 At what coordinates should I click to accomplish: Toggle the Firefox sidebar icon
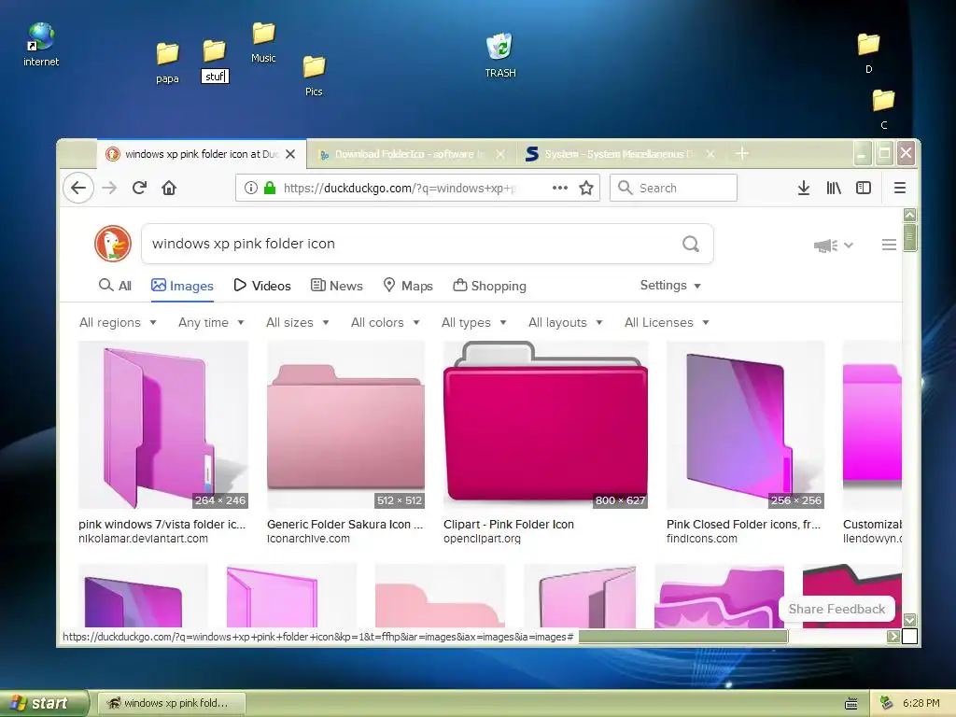coord(864,188)
